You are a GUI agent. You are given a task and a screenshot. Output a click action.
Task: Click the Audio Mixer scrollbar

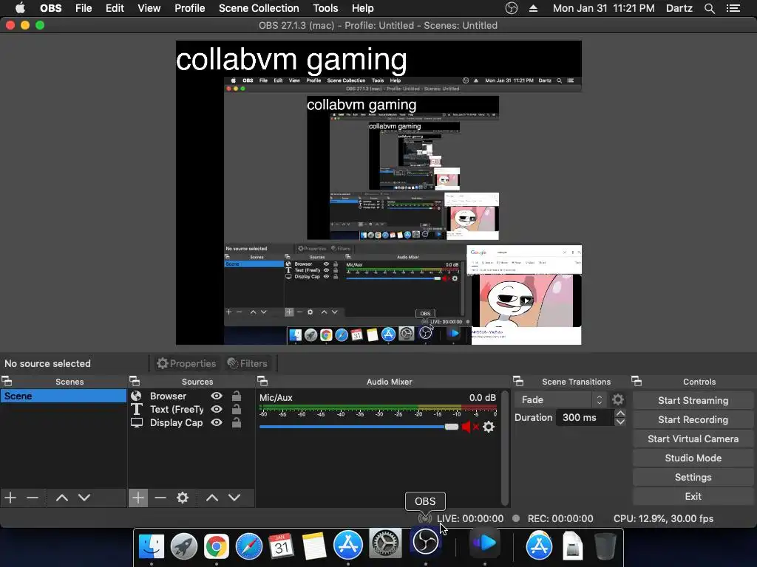click(505, 448)
